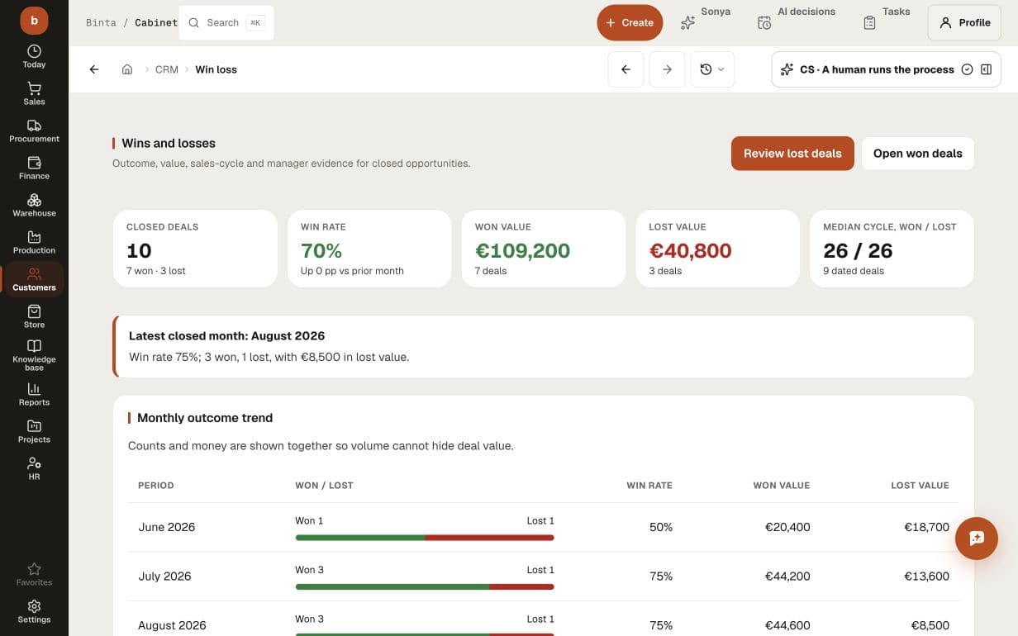Click the Won value €109,200 card

click(x=544, y=249)
